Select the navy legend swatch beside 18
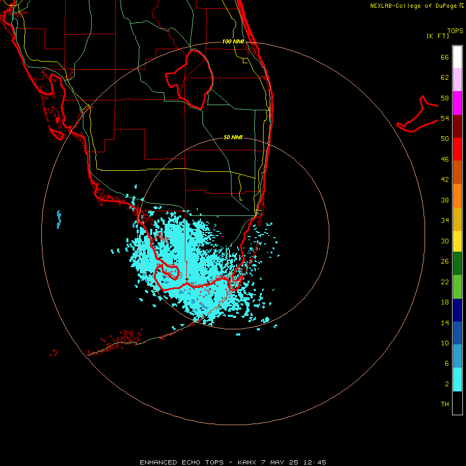 [457, 310]
